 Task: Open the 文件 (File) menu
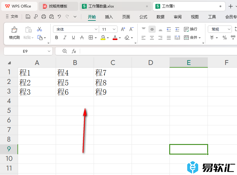[x=12, y=17]
